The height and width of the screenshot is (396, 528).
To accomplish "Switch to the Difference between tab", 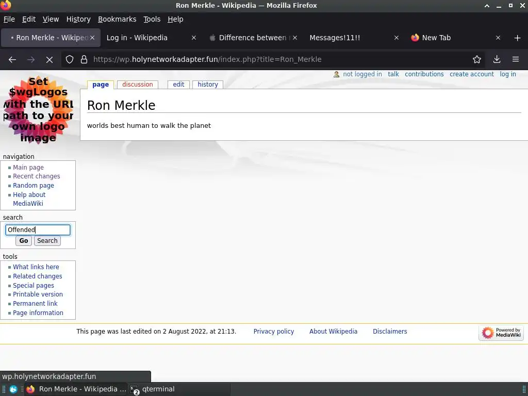I will click(254, 38).
